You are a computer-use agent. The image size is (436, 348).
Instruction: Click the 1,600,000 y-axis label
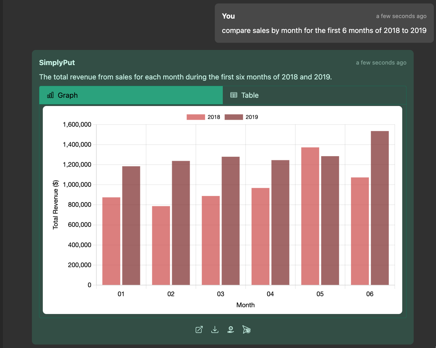pyautogui.click(x=77, y=125)
